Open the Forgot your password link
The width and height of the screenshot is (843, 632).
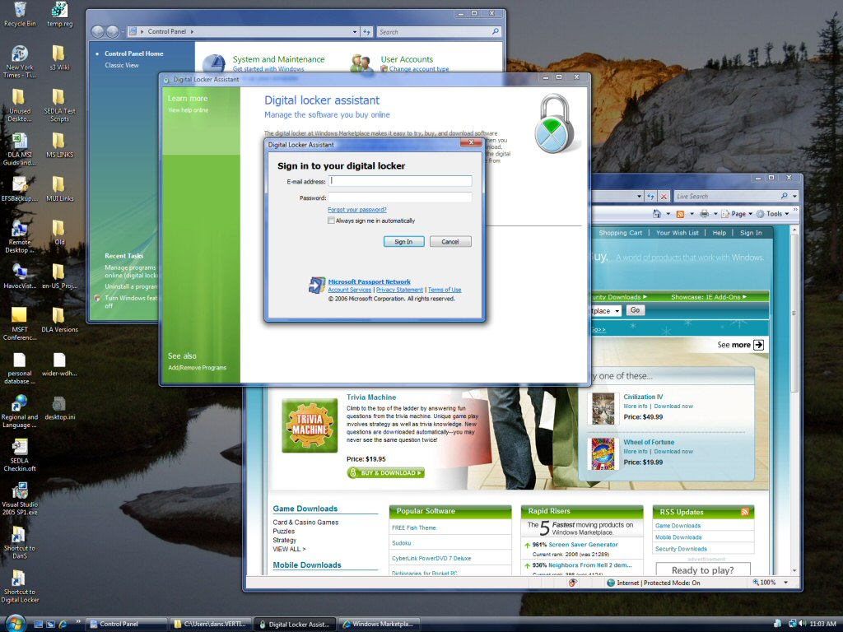(x=357, y=210)
